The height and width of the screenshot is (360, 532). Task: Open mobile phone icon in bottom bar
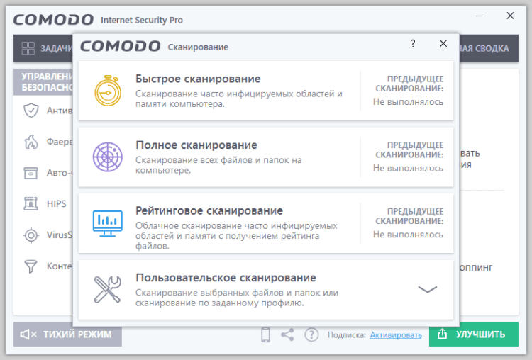pyautogui.click(x=266, y=335)
